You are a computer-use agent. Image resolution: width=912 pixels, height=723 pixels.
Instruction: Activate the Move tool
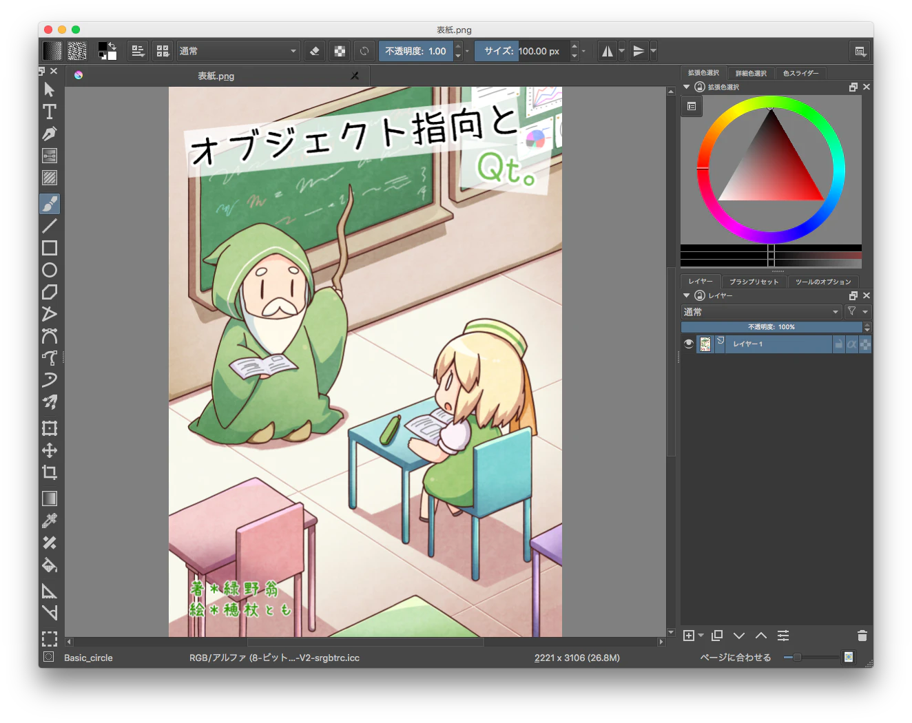tap(50, 450)
